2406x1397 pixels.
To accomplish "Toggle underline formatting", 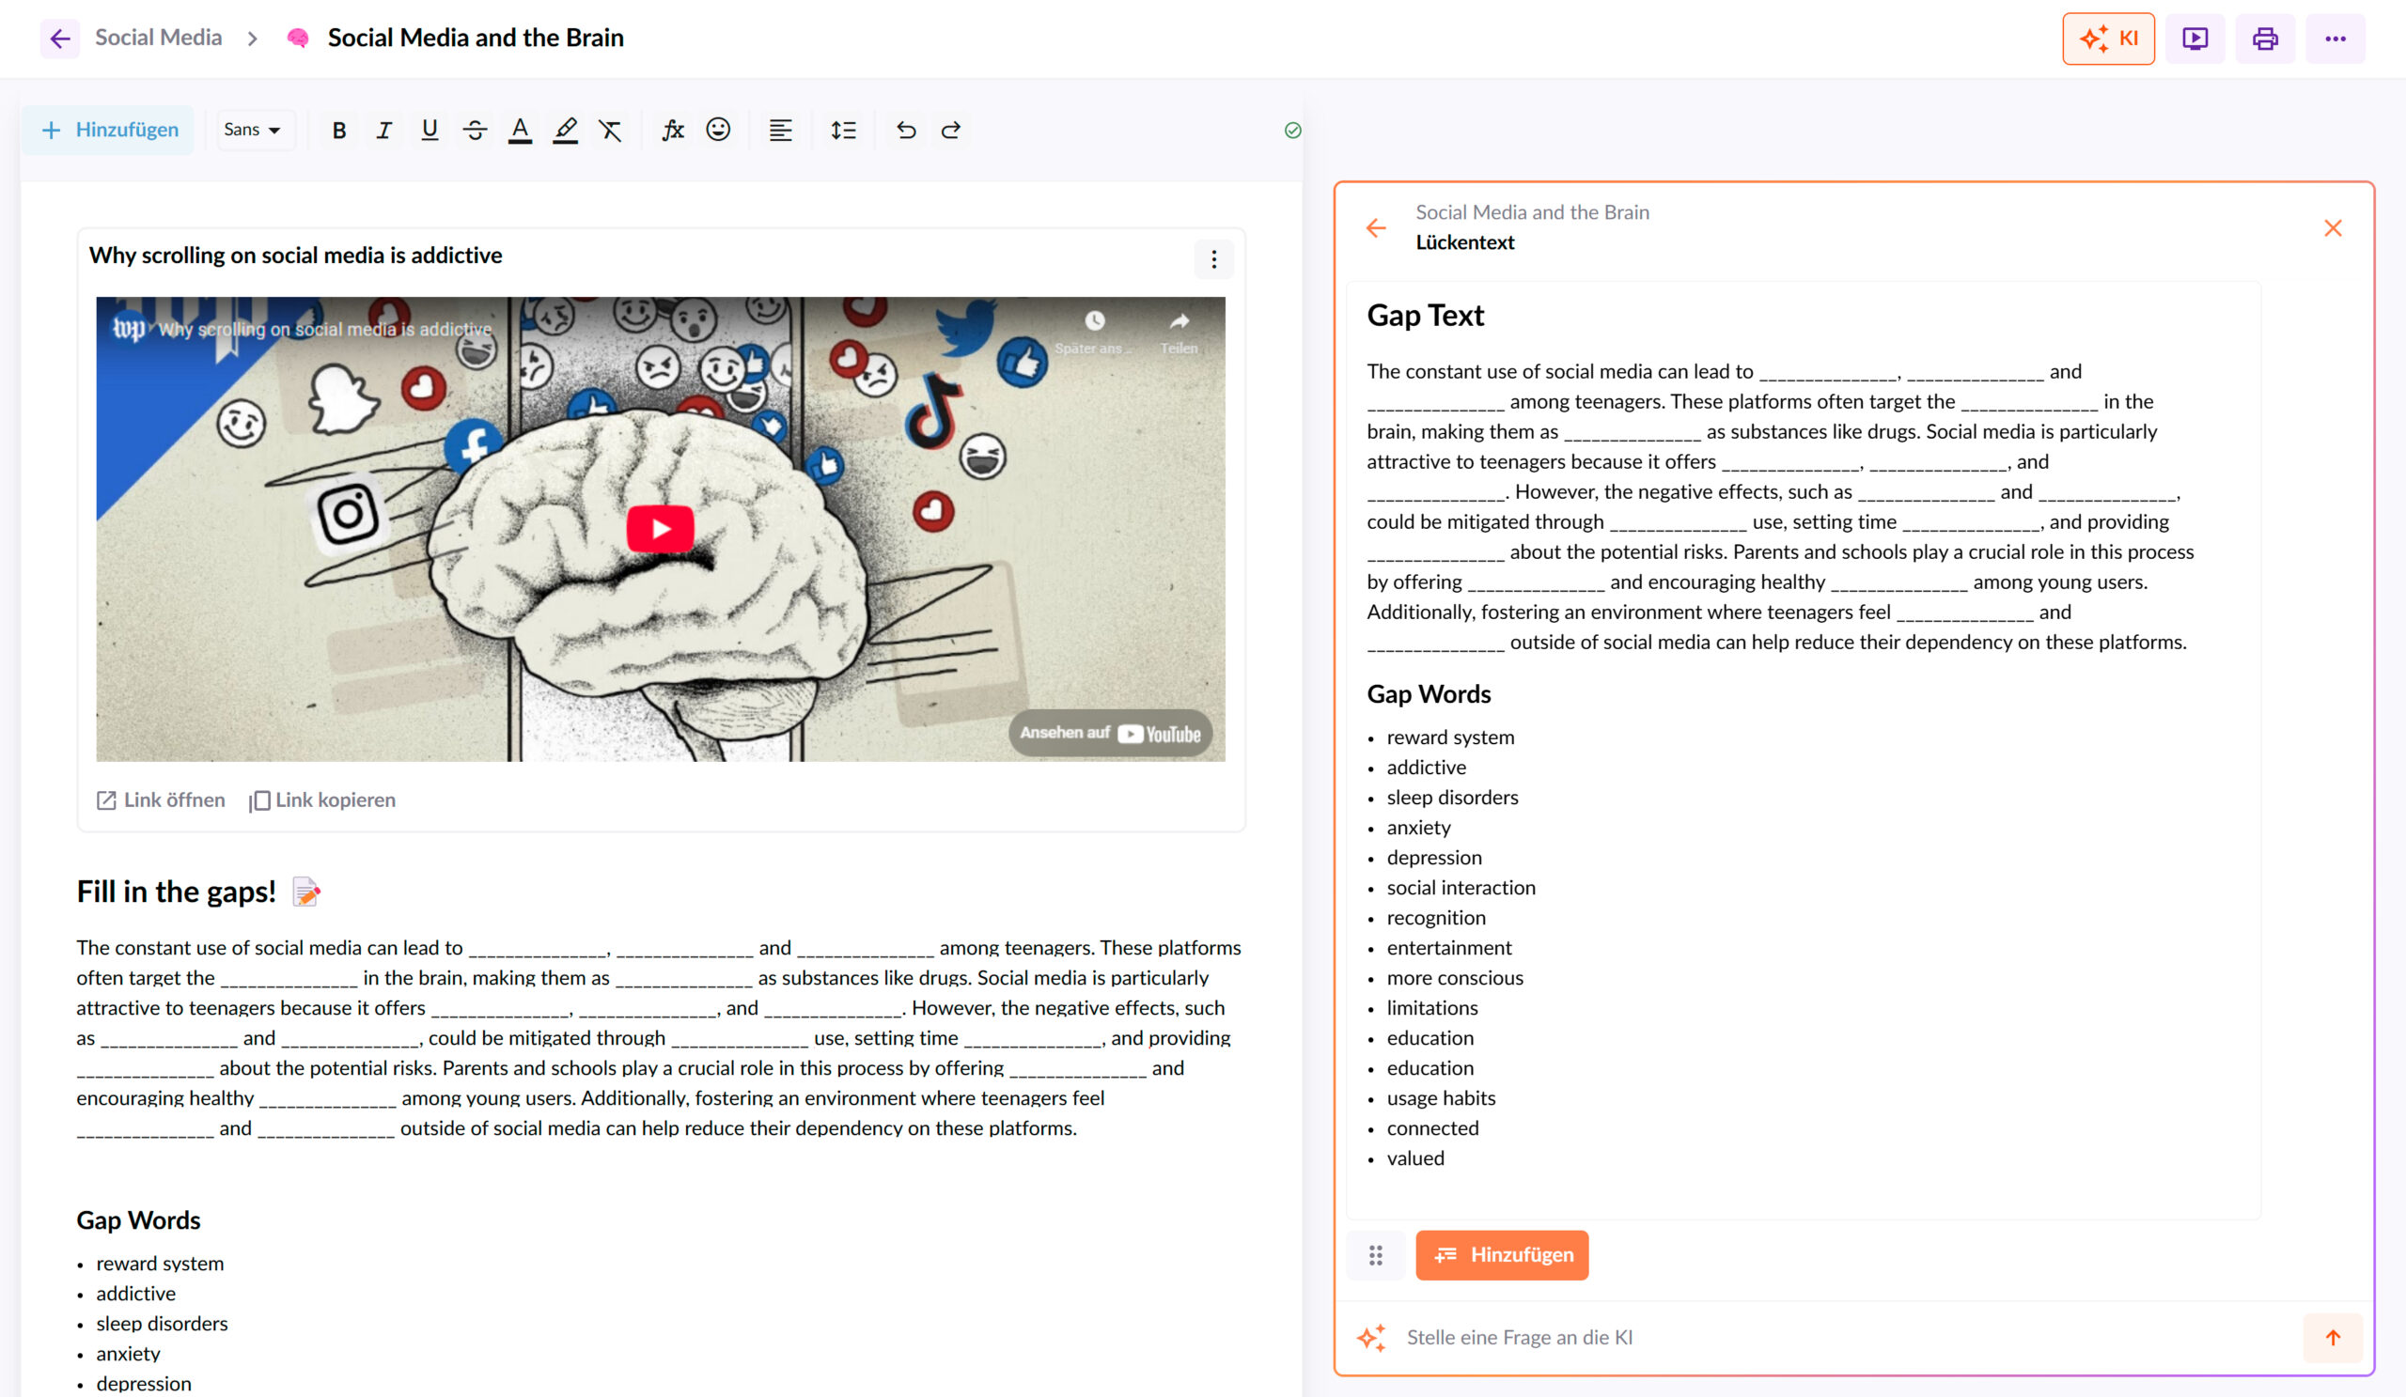I will 430,130.
